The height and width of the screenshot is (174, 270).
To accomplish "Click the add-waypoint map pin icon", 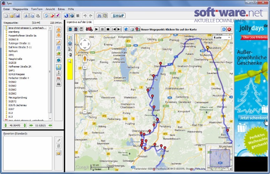I will click(x=137, y=29).
